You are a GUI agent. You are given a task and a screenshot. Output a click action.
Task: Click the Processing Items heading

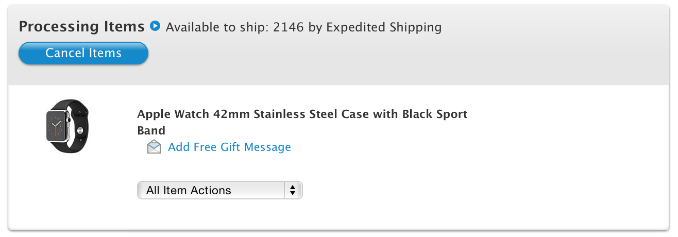pyautogui.click(x=81, y=26)
